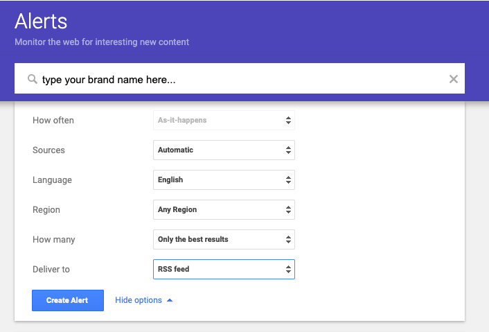Click the Region label
This screenshot has width=489, height=332.
point(46,209)
